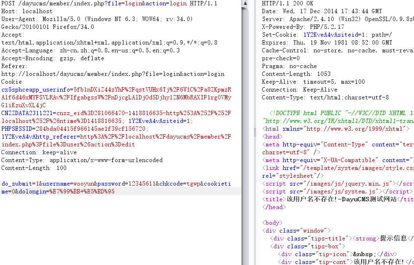The height and width of the screenshot is (265, 414).
Task: Click the Server: Apache header line
Action: point(338,19)
